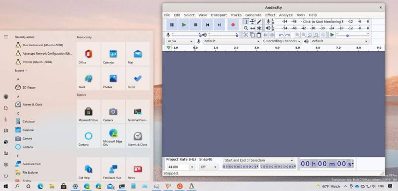Skip to end of track
Image resolution: width=398 pixels, height=191 pixels.
[219, 25]
